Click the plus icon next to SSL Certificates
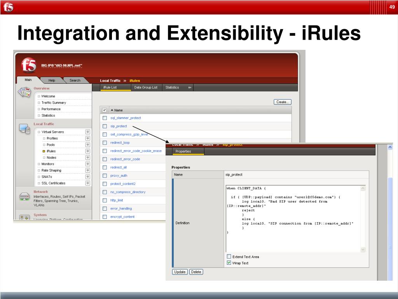Screen dimensions: 398x299 (87, 183)
